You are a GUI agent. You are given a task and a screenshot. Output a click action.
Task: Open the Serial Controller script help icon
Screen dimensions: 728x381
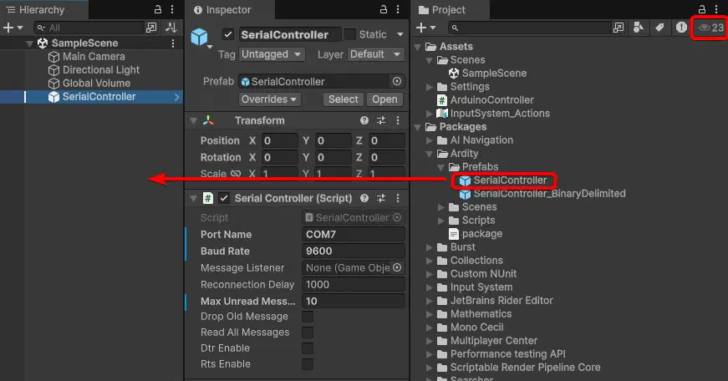tap(364, 198)
